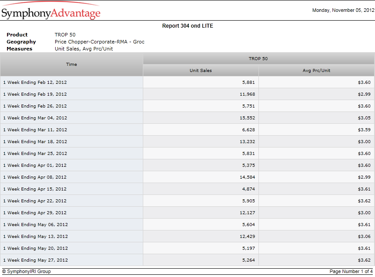The image size is (375, 277).
Task: Select the 1 Week Ending May 20, 2012 row
Action: click(187, 248)
